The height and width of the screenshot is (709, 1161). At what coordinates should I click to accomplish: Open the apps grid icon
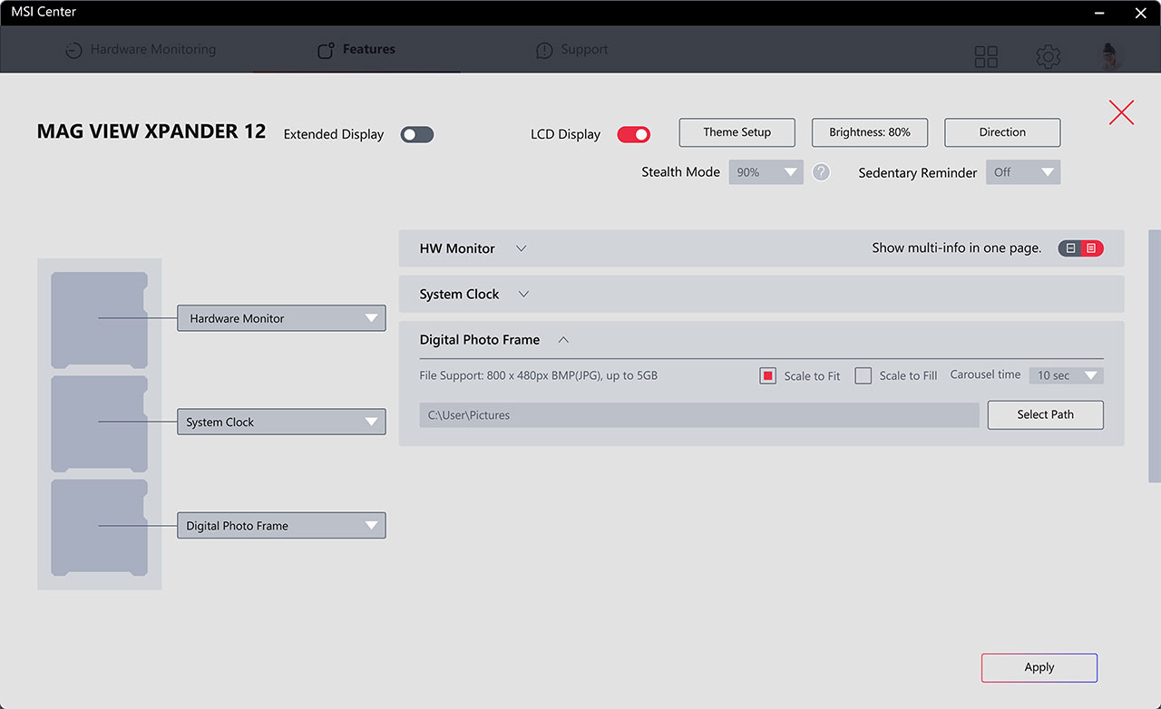click(986, 57)
